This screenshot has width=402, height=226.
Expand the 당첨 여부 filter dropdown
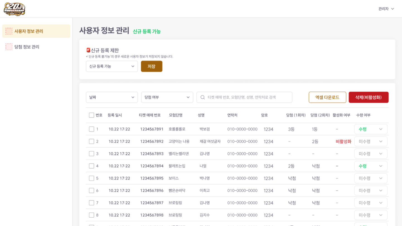[x=167, y=98]
